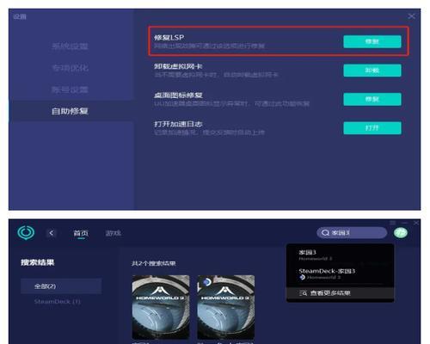Open the first Homeworld 3 game cover
The image size is (430, 344).
[x=161, y=307]
